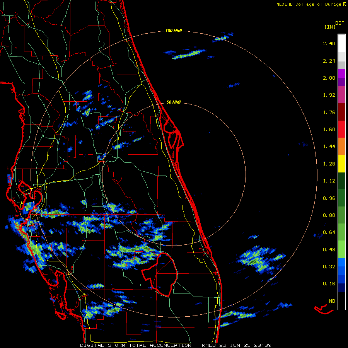
Task: Pick the white legend swatch at top
Action: pos(341,43)
